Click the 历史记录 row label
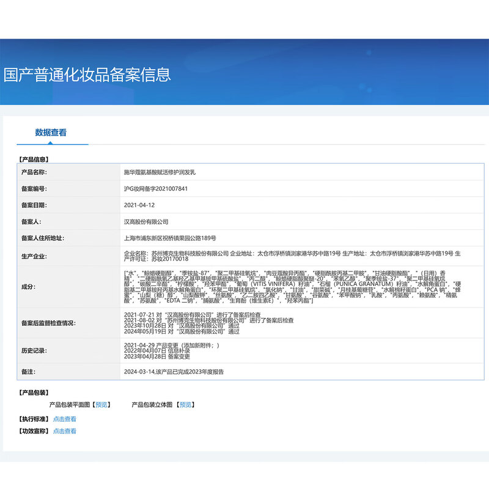The height and width of the screenshot is (489, 489). pyautogui.click(x=34, y=351)
